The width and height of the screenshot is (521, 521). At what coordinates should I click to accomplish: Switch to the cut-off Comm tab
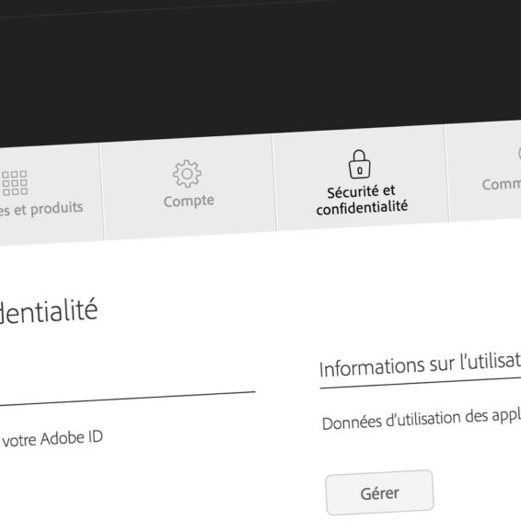coord(502,184)
